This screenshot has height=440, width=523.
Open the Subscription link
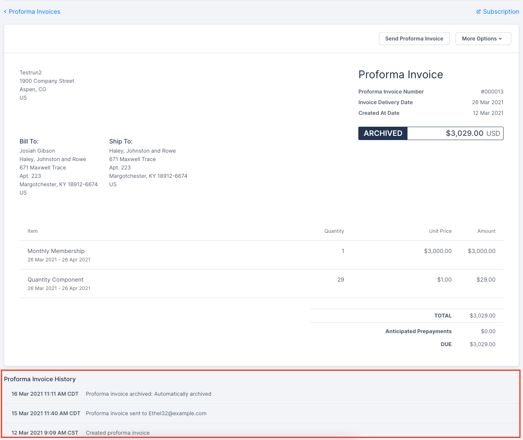501,12
